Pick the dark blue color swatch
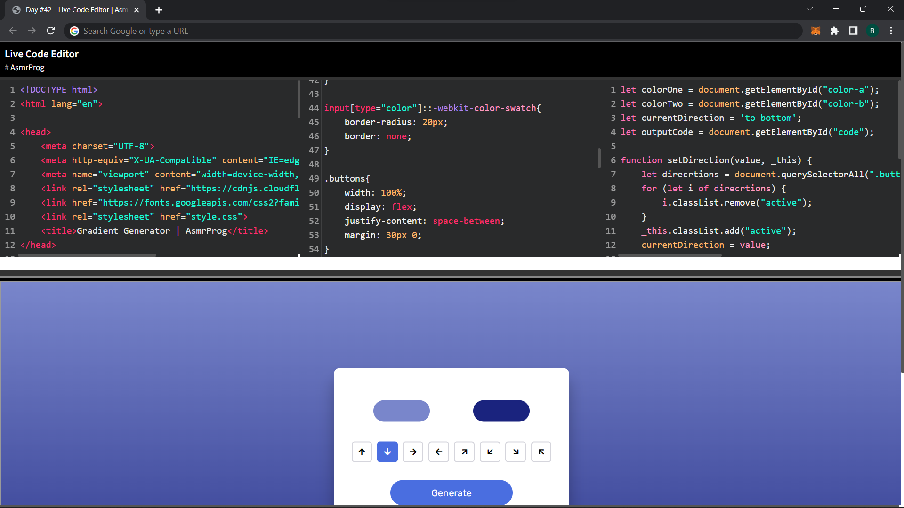The height and width of the screenshot is (508, 904). tap(501, 411)
